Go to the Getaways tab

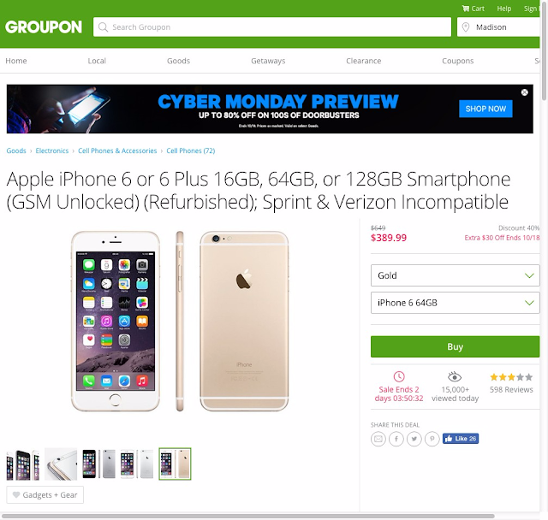[268, 61]
